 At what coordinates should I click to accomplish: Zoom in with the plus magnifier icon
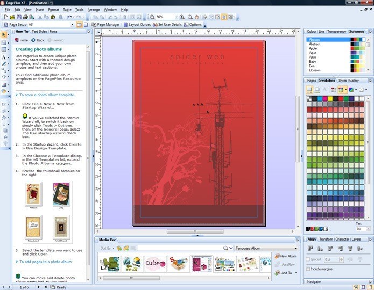[182, 17]
